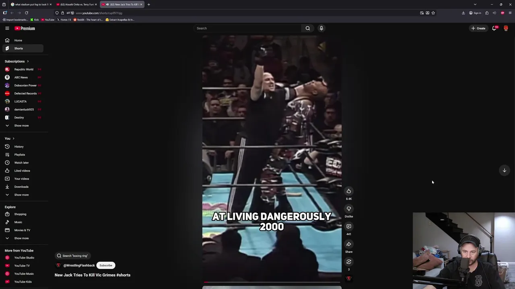Open Shopping under Explore
Screen dimensions: 515x289
23,214
